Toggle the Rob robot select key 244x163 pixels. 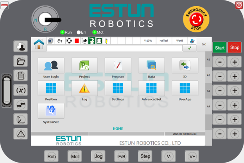point(52,156)
